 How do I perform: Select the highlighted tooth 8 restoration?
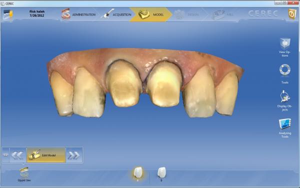[x=138, y=173]
